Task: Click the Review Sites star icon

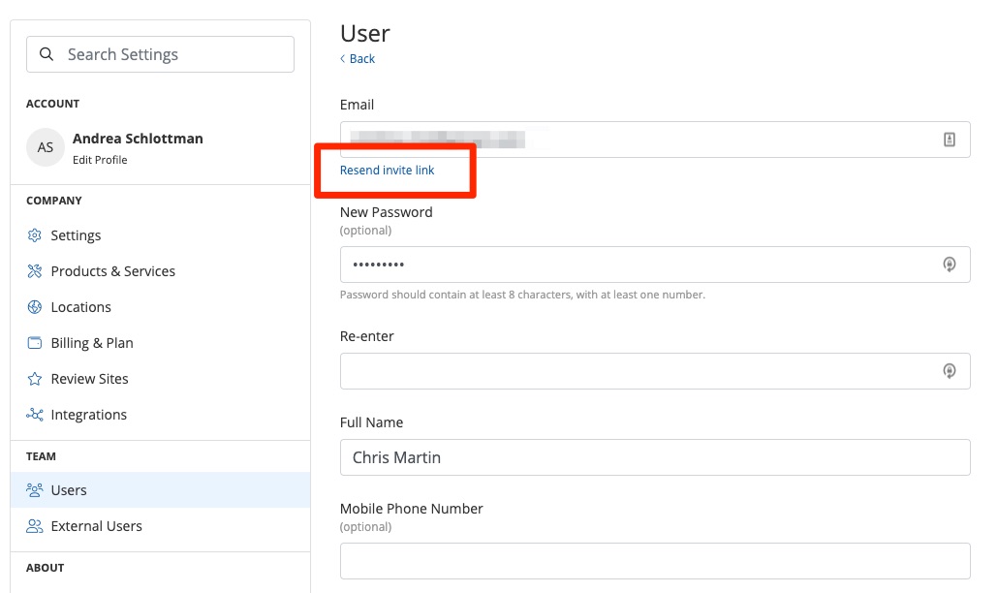Action: pyautogui.click(x=35, y=379)
